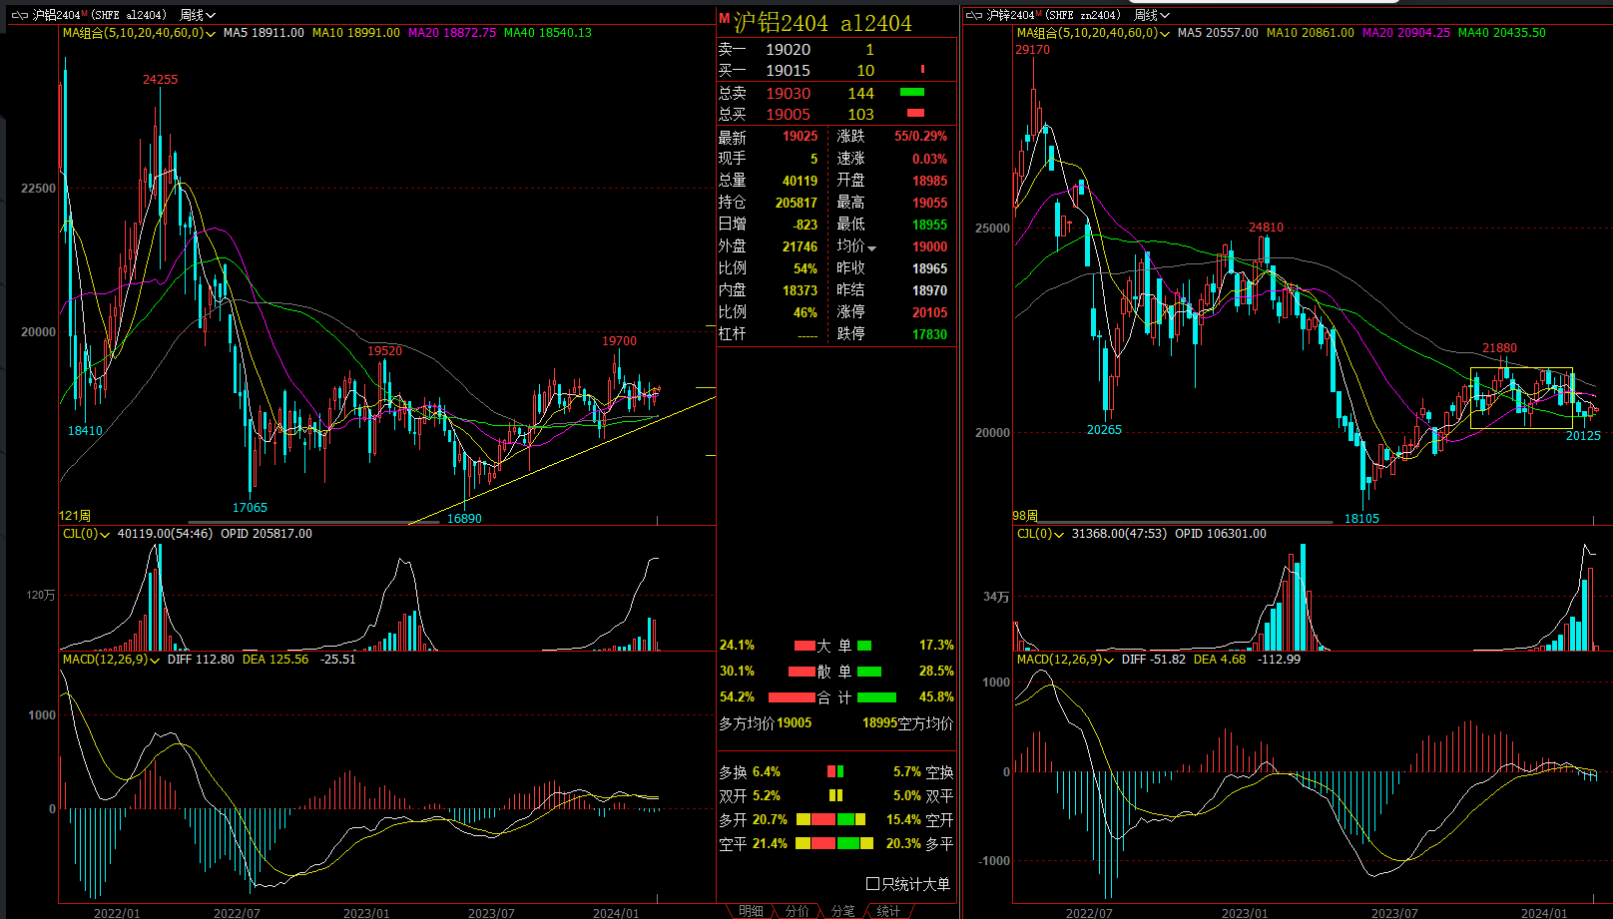Toggle the 均价 small dropdown arrow

(x=872, y=248)
